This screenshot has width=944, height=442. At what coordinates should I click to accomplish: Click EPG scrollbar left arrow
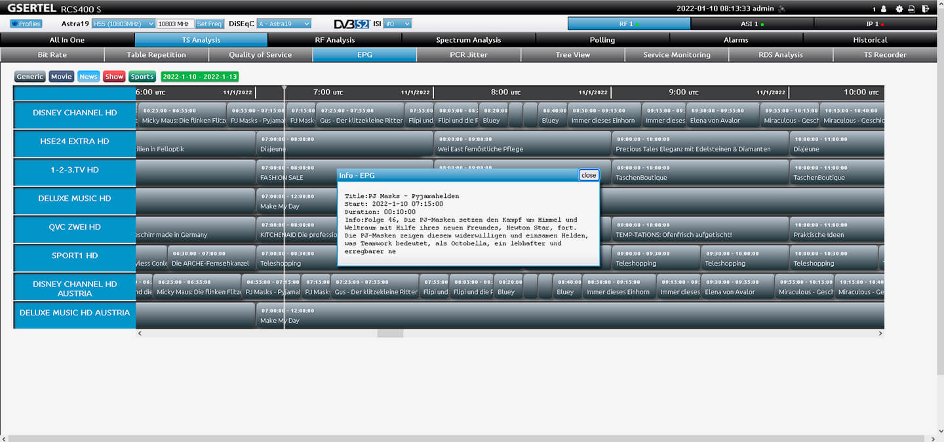pos(140,334)
